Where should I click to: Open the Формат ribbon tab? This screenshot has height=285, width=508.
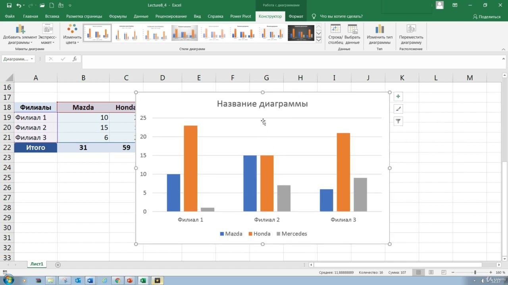296,16
